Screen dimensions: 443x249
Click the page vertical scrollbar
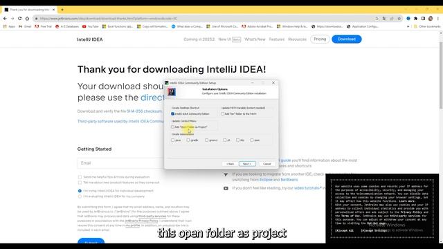tap(441, 75)
